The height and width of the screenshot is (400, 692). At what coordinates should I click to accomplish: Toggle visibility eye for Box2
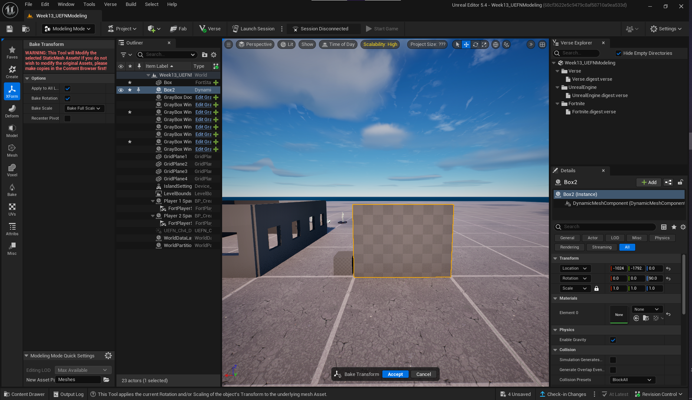[121, 90]
